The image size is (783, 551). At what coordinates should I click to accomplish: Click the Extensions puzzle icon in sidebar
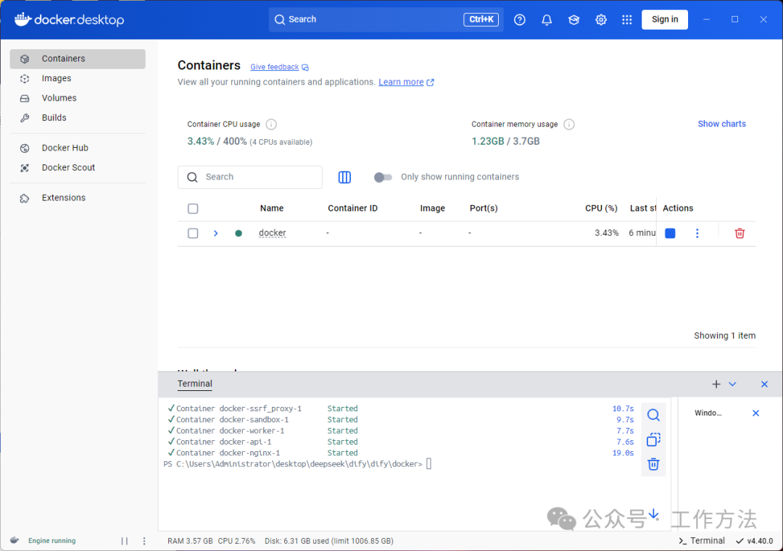pyautogui.click(x=25, y=198)
